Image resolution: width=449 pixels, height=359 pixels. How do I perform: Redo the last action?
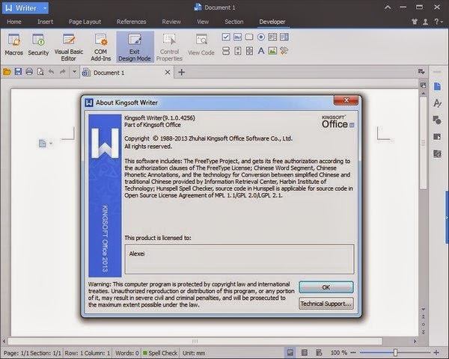tap(62, 72)
